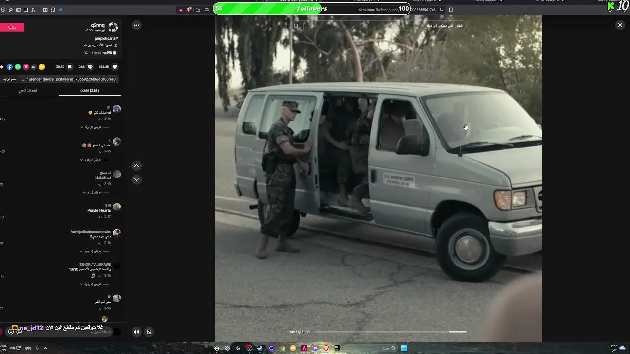
Task: Insert emoji in the comment box
Action: coord(11,332)
